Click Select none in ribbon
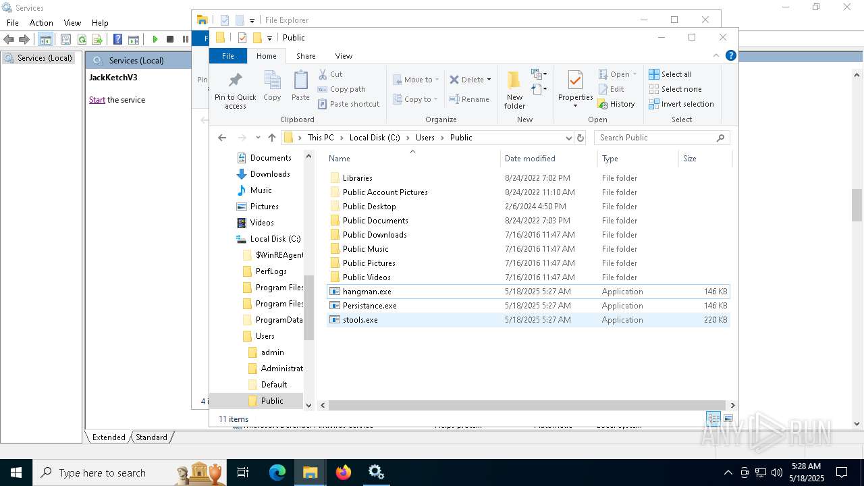The image size is (864, 486). coord(675,89)
